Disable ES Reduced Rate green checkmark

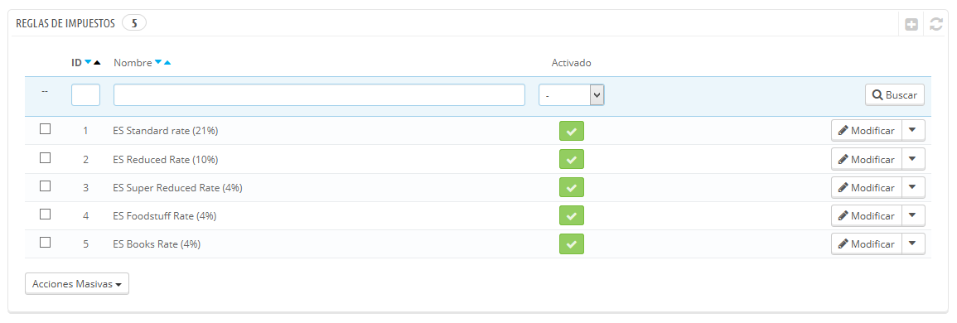click(x=571, y=159)
